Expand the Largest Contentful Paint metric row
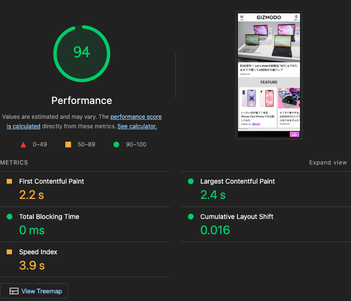This screenshot has height=301, width=351. (x=266, y=189)
